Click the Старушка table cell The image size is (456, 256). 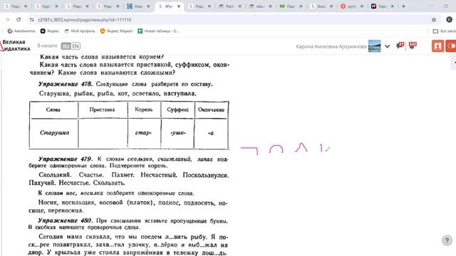[x=54, y=133]
